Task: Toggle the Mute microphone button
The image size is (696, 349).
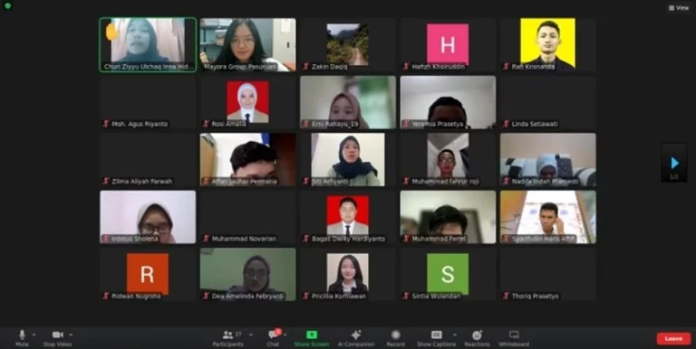Action: pyautogui.click(x=22, y=338)
